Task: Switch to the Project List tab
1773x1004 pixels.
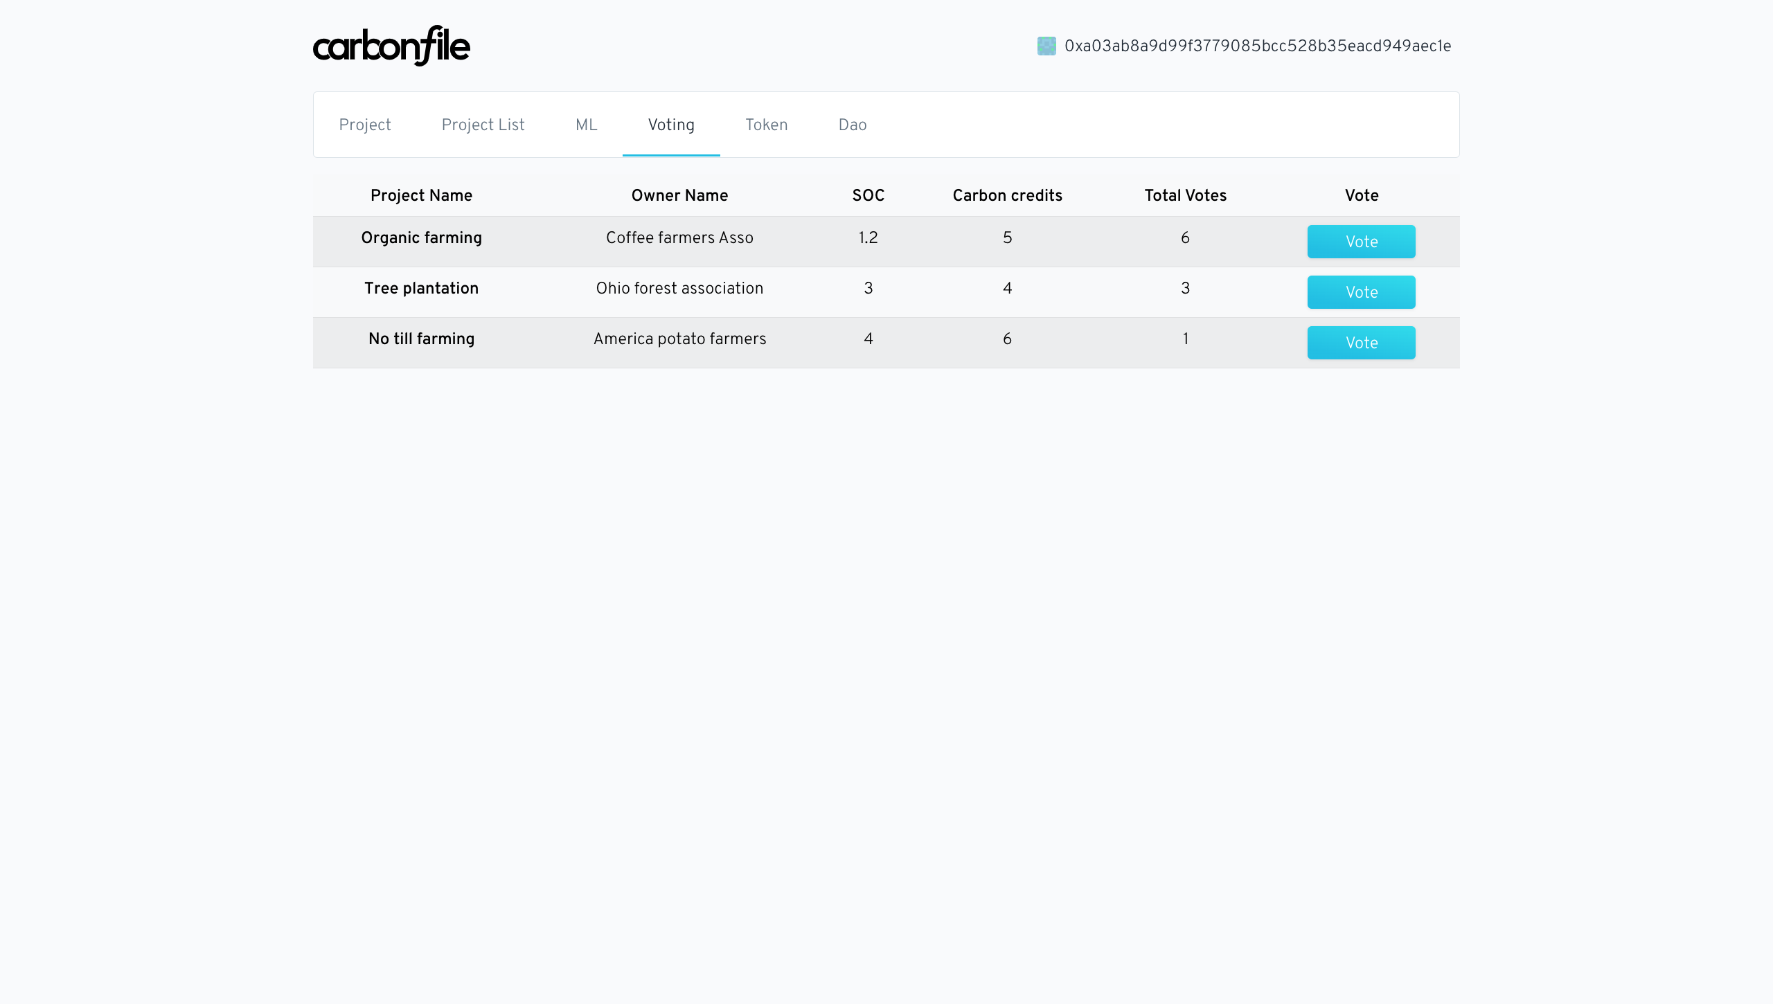Action: (x=483, y=125)
